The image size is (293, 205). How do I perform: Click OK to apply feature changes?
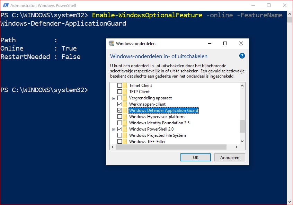[x=195, y=157]
